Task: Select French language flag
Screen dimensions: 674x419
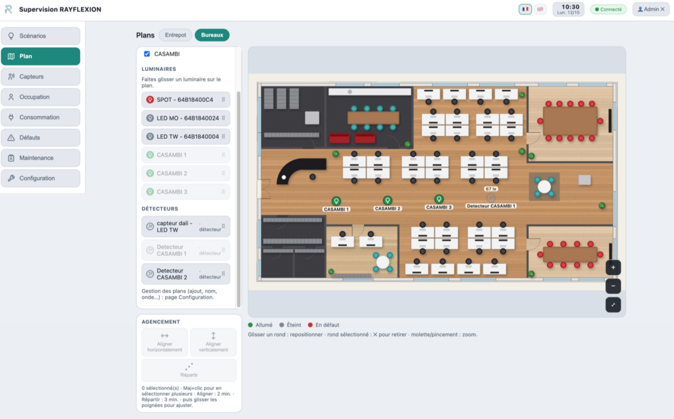Action: 525,9
